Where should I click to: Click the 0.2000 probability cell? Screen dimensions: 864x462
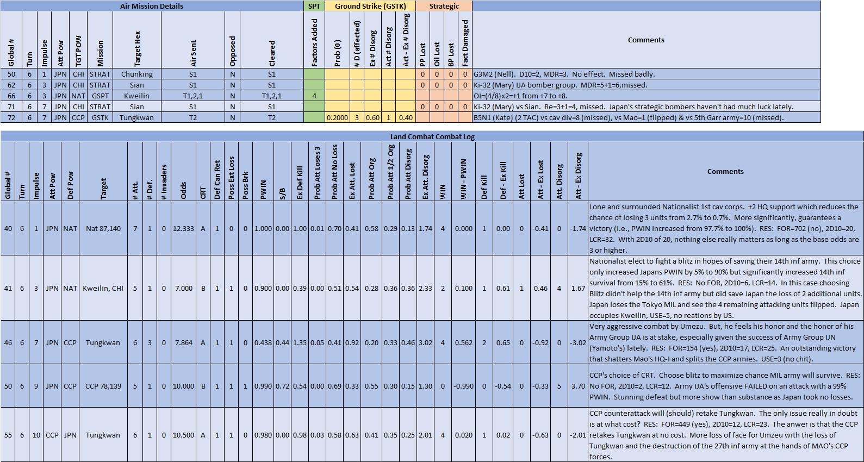(x=337, y=117)
